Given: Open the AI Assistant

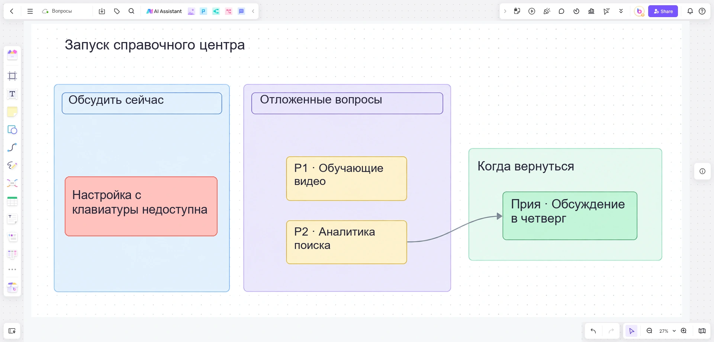Looking at the screenshot, I should point(164,11).
